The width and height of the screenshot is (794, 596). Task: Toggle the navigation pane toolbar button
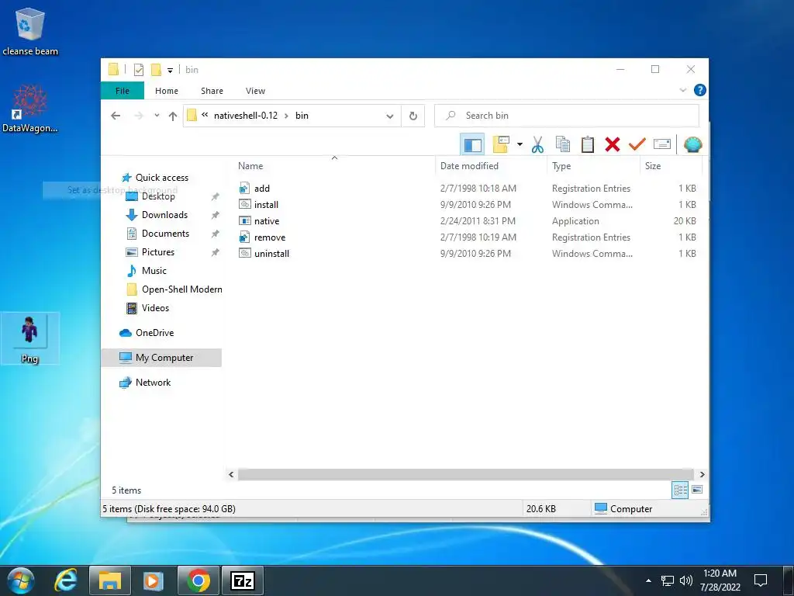tap(472, 145)
